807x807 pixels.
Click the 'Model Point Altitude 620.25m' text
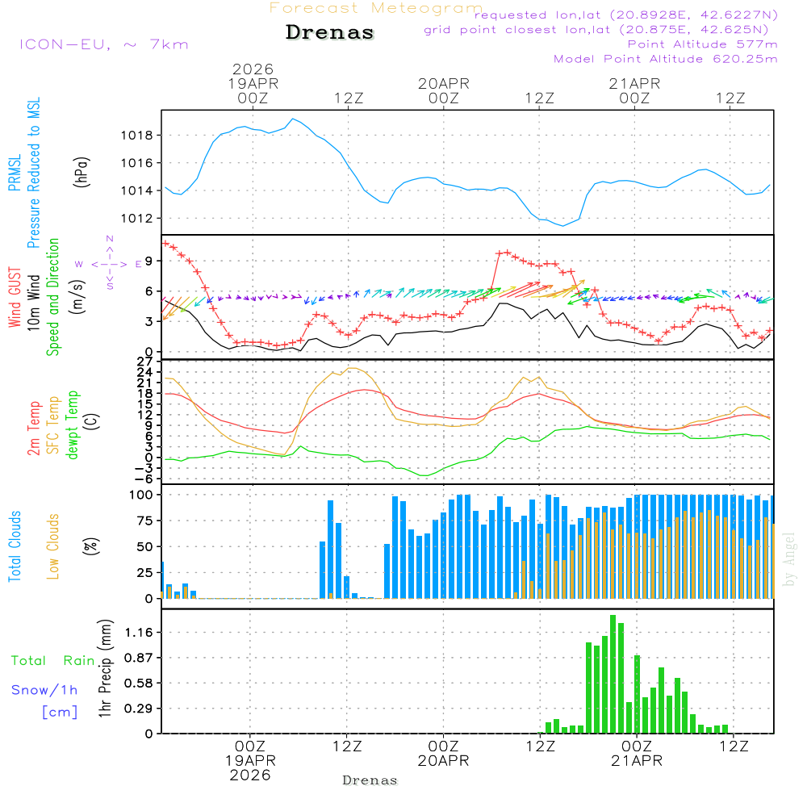tap(665, 59)
